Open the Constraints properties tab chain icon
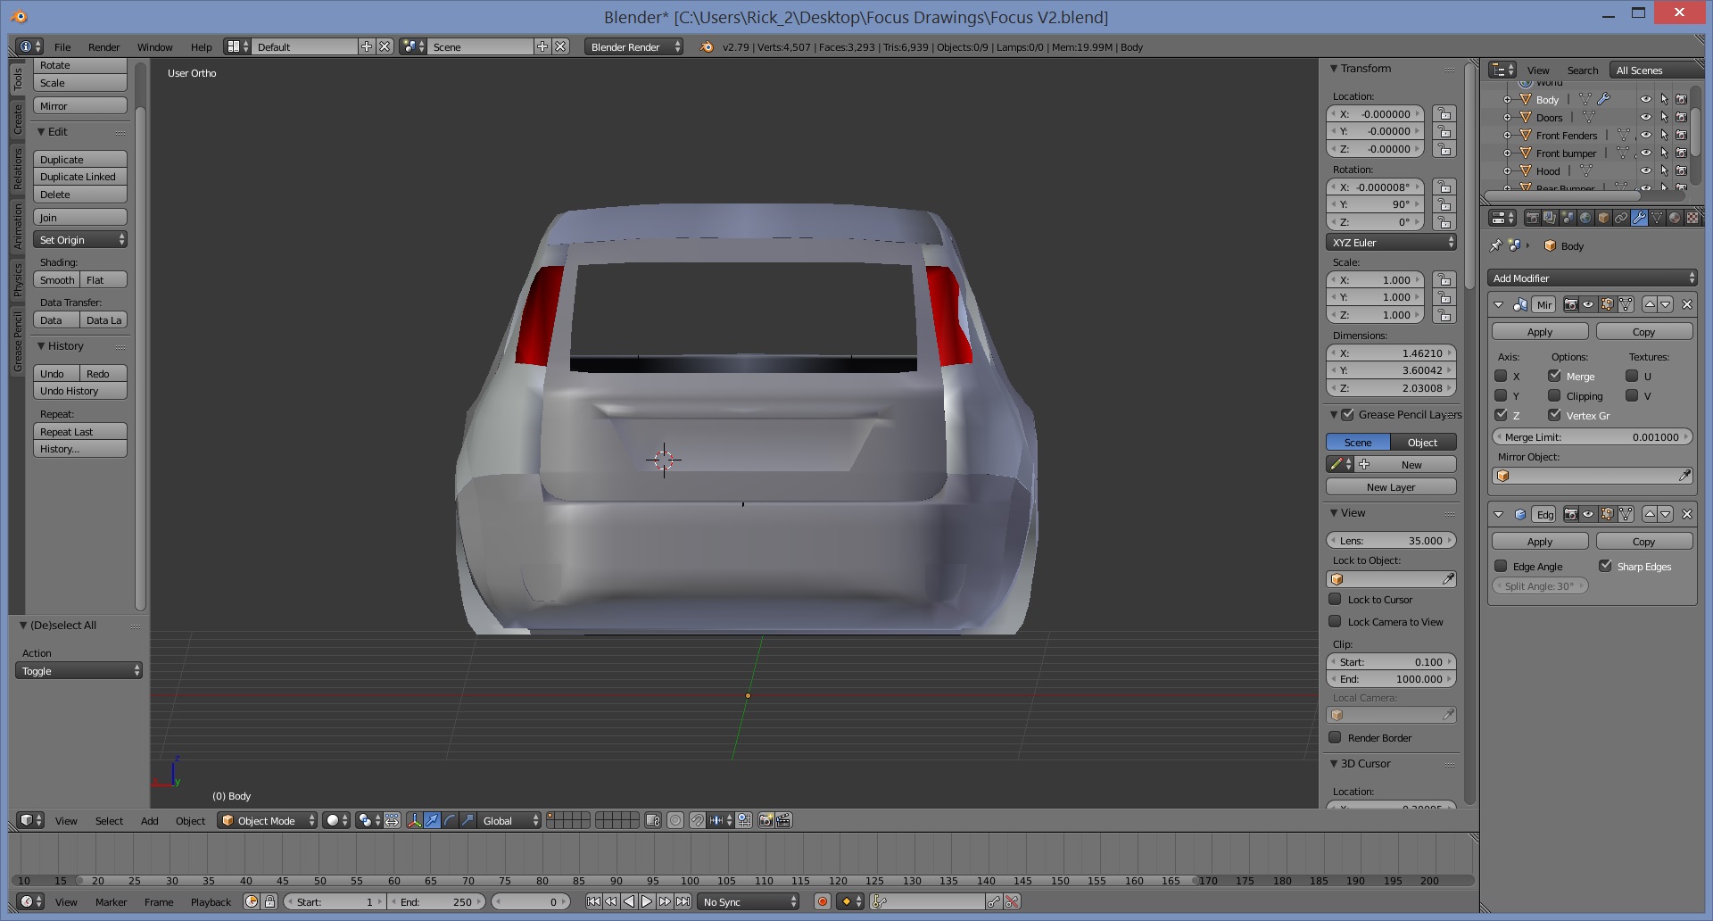The height and width of the screenshot is (921, 1713). point(1621,218)
